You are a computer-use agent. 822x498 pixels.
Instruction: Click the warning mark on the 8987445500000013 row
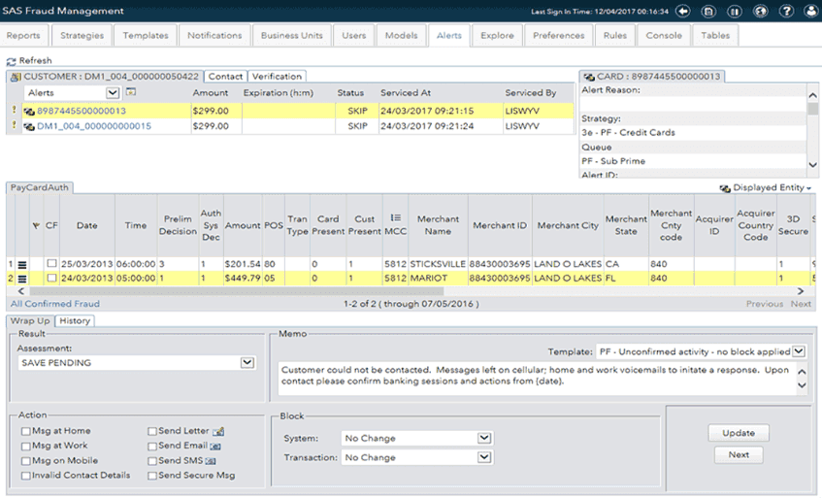tap(15, 110)
